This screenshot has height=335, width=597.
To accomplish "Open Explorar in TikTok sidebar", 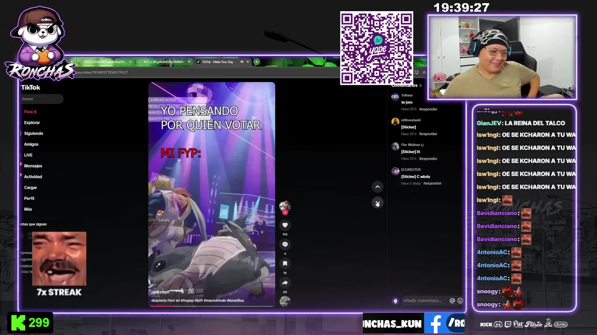I will [x=32, y=122].
